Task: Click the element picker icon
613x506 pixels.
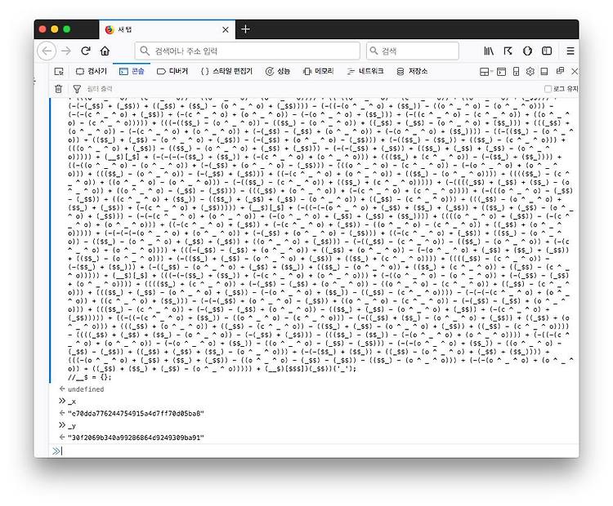Action: [59, 72]
